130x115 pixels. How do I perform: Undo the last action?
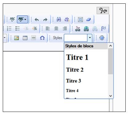coord(37,19)
